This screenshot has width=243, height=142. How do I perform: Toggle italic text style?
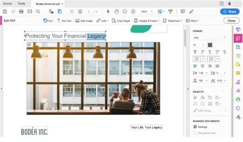(203, 52)
